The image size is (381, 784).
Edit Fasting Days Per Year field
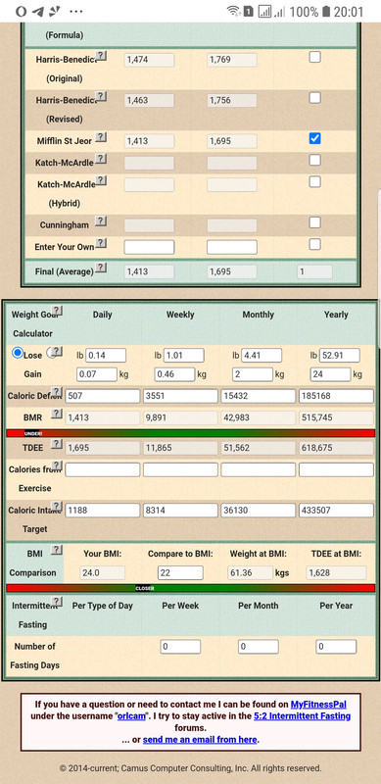[x=337, y=647]
